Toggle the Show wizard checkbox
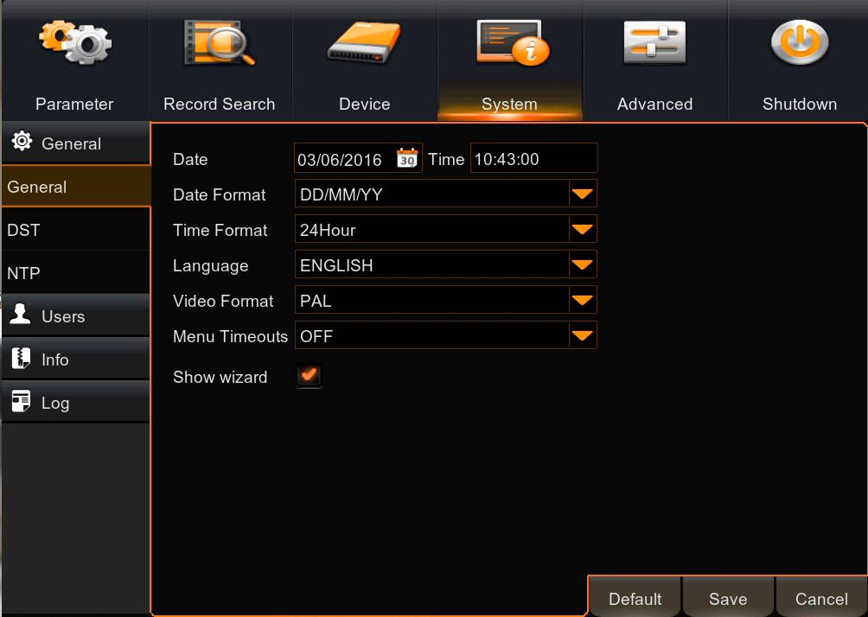Image resolution: width=868 pixels, height=617 pixels. [x=309, y=376]
